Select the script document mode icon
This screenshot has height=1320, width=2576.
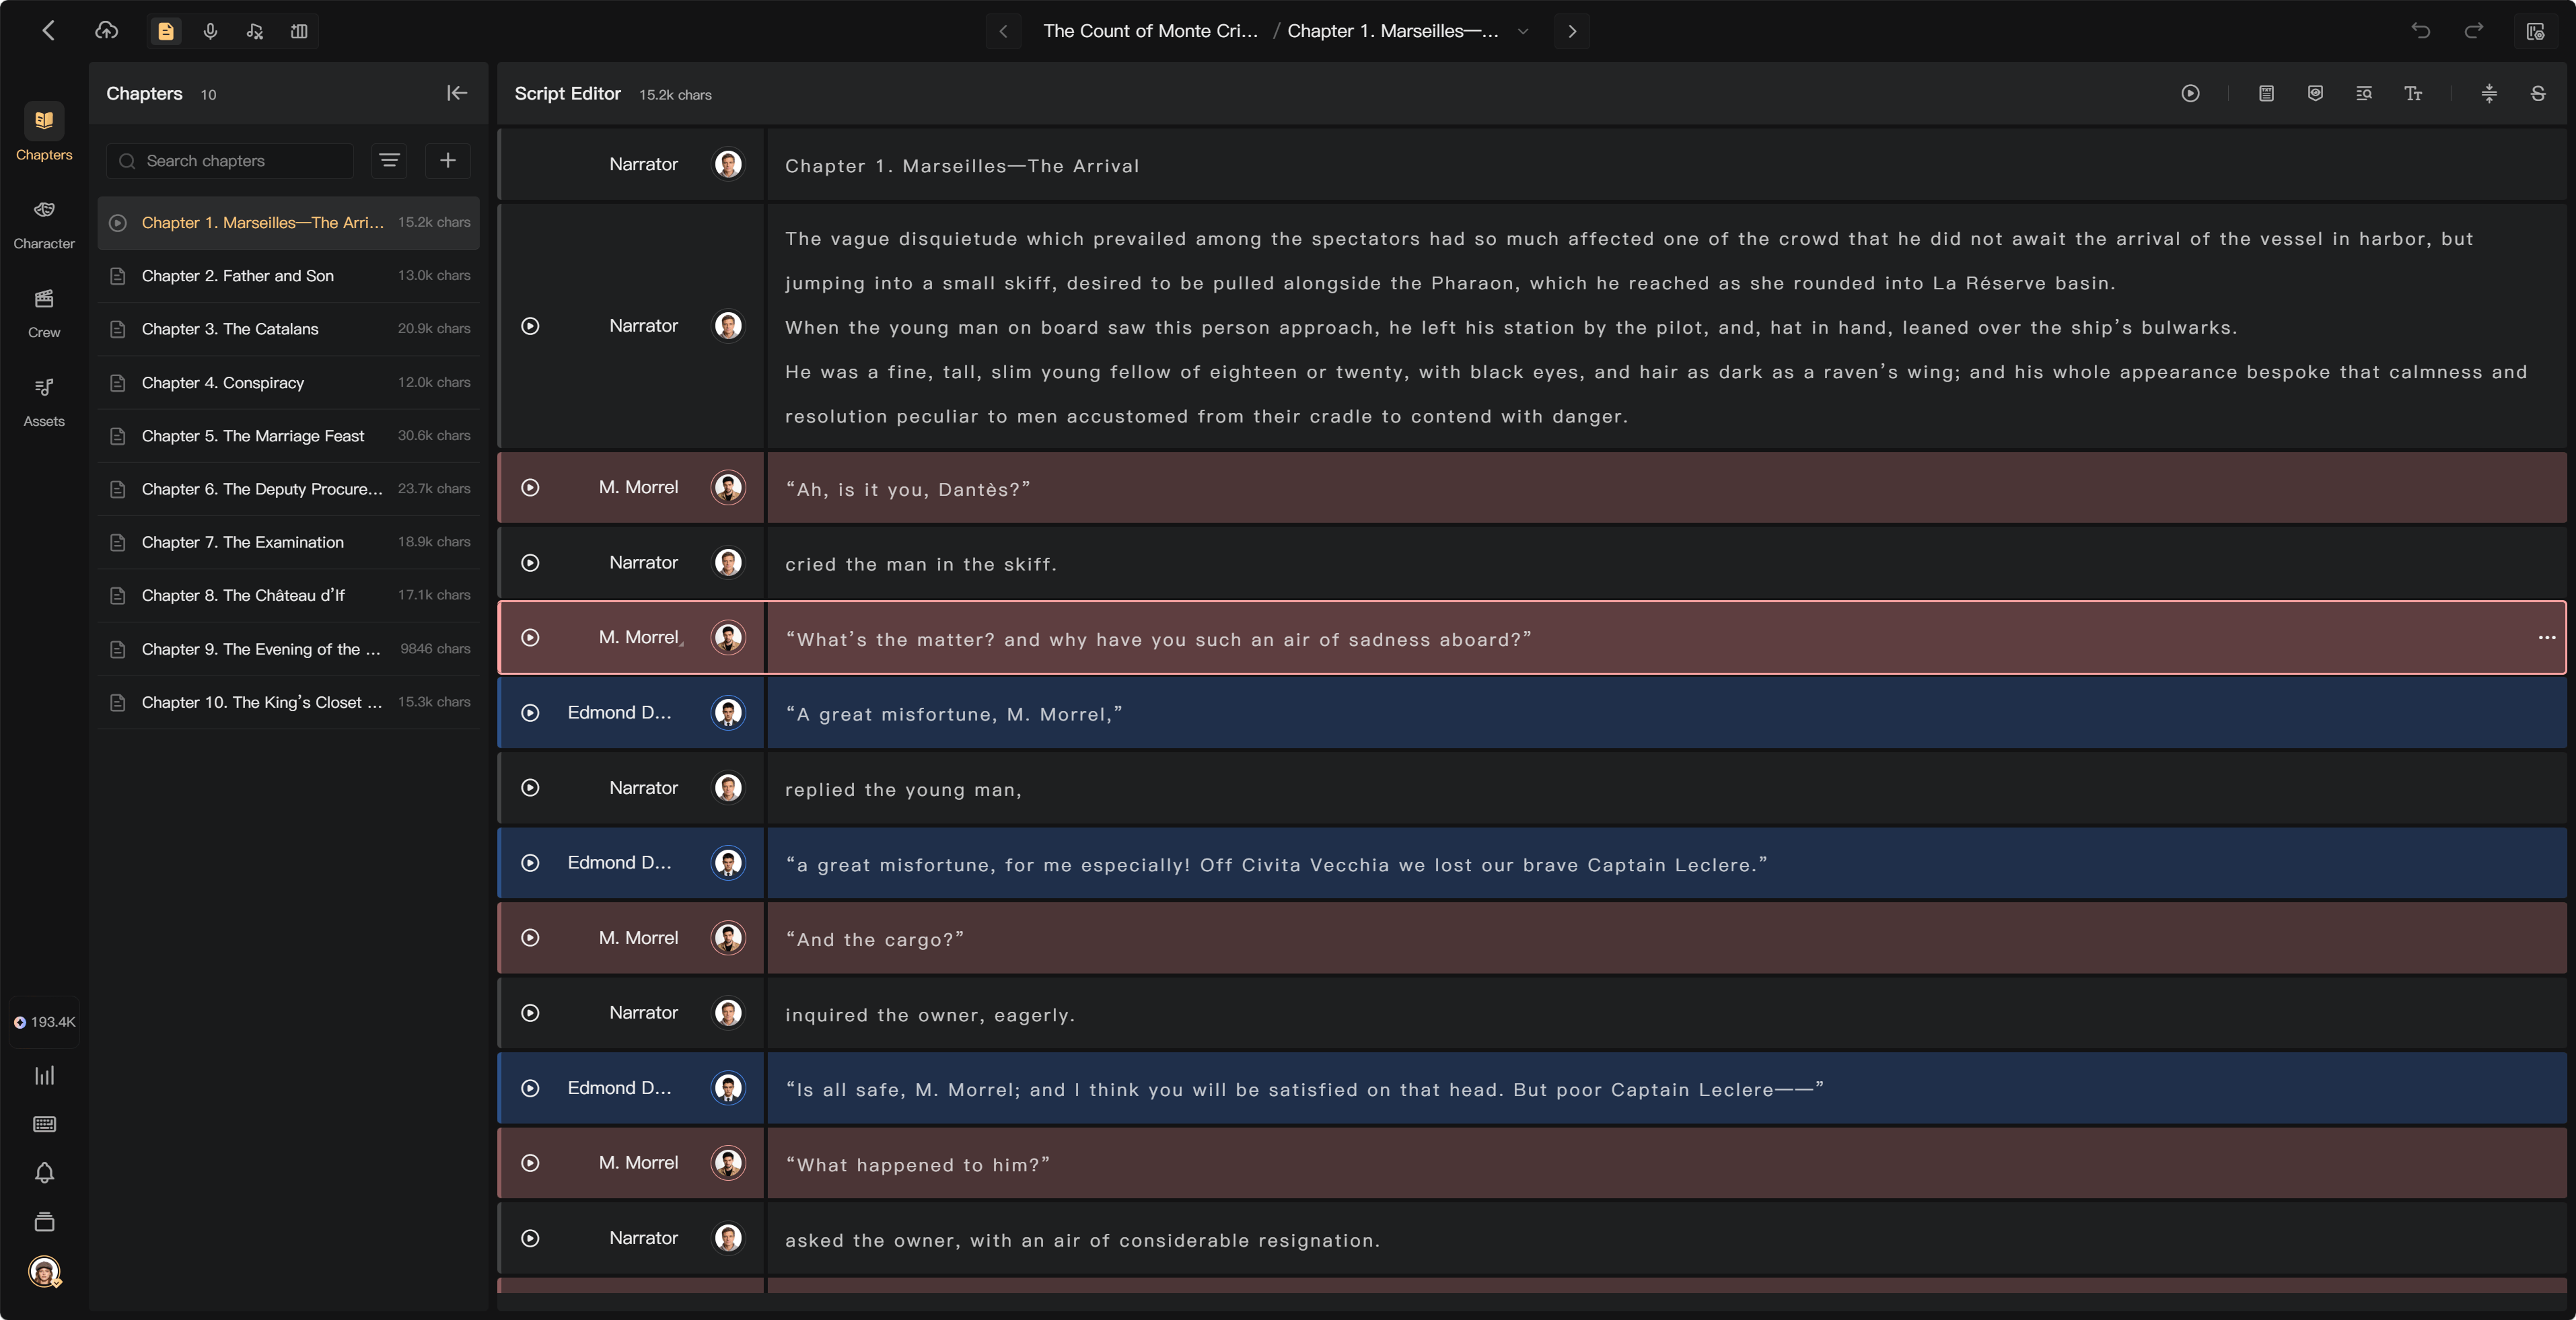[166, 31]
